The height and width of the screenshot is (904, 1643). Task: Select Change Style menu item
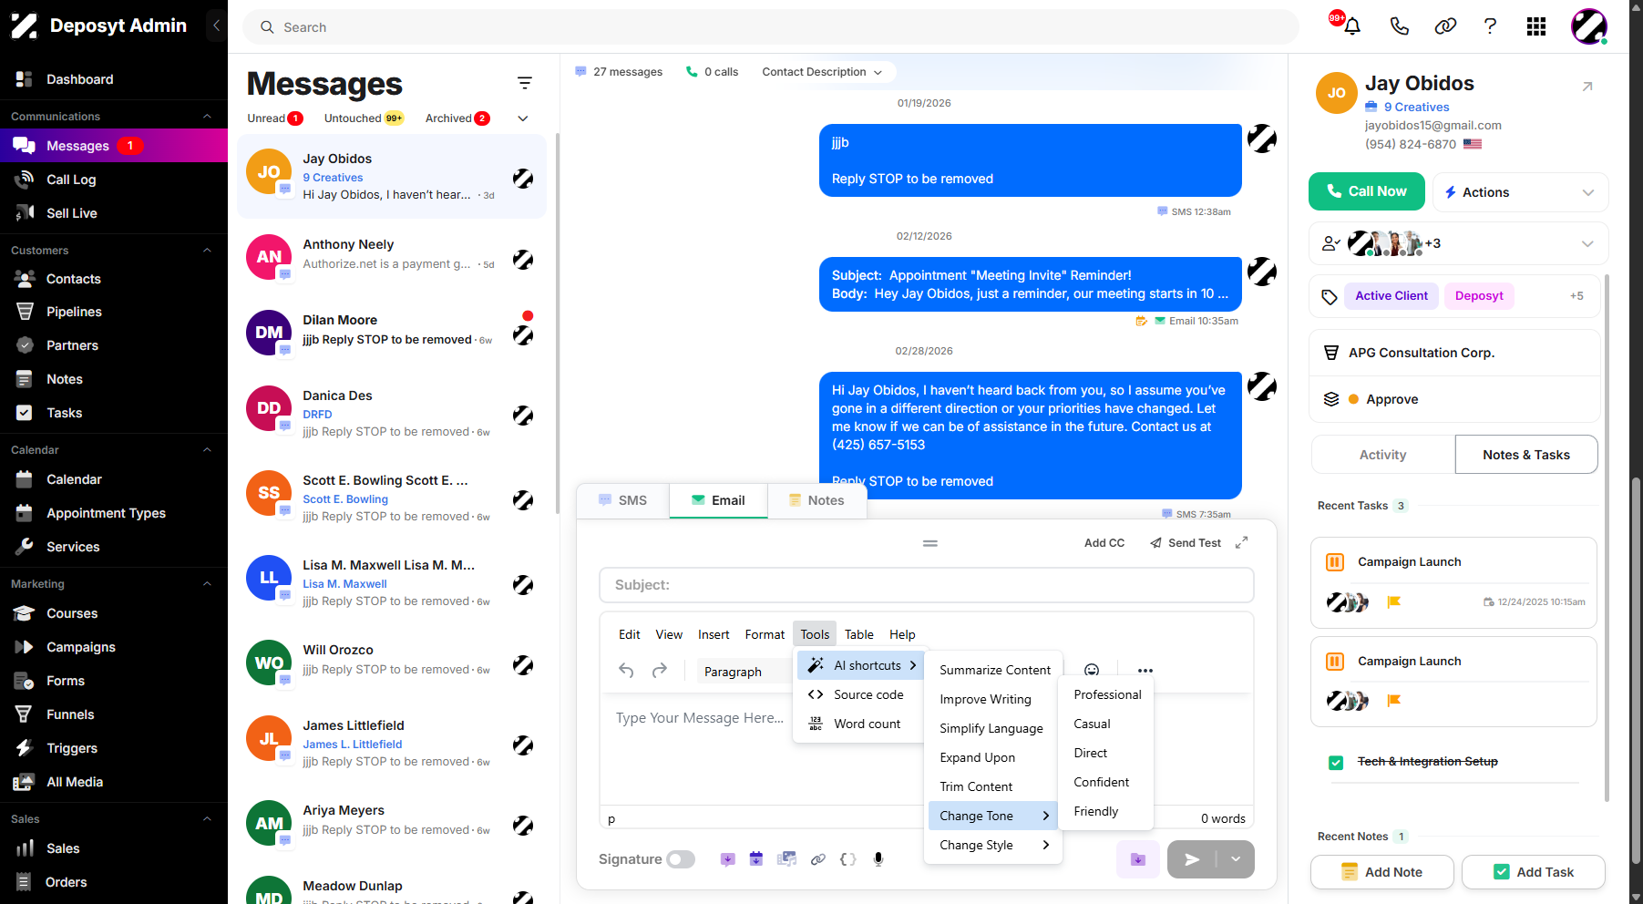993,845
